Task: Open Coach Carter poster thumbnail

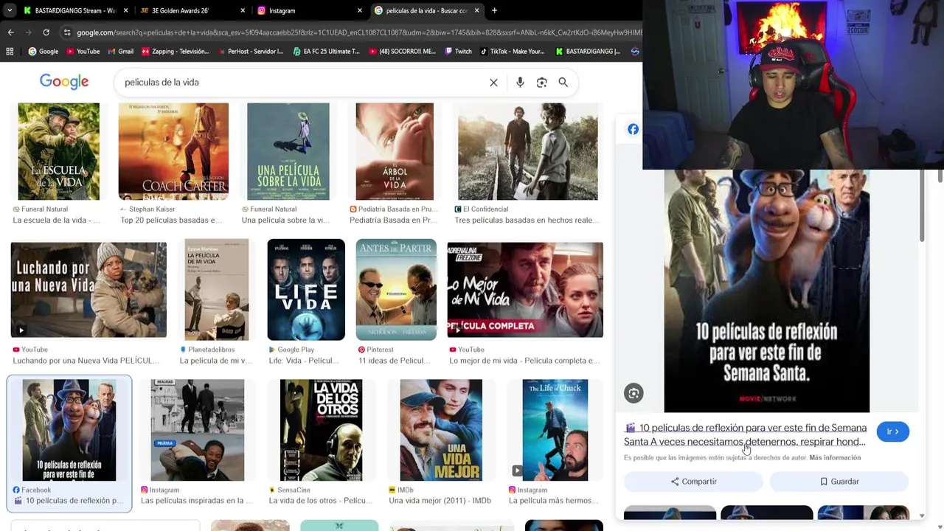Action: [x=173, y=151]
